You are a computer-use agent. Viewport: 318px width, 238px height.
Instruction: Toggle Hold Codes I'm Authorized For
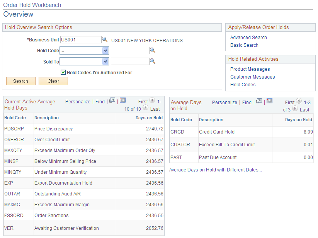tap(63, 72)
